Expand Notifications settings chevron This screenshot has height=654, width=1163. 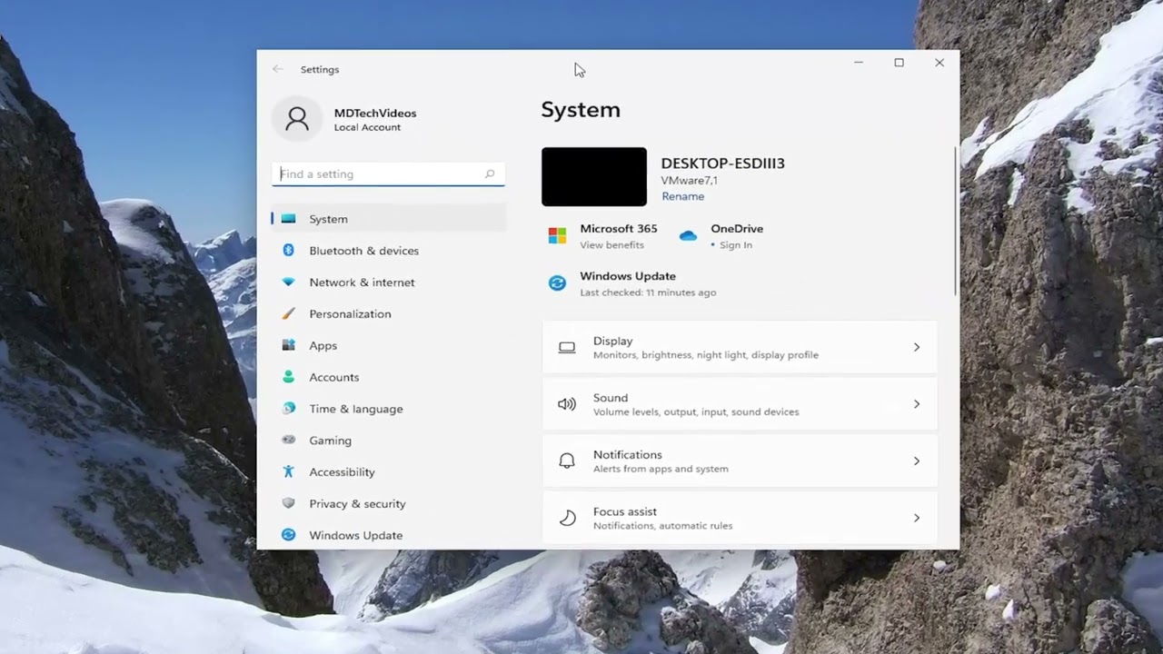(916, 461)
